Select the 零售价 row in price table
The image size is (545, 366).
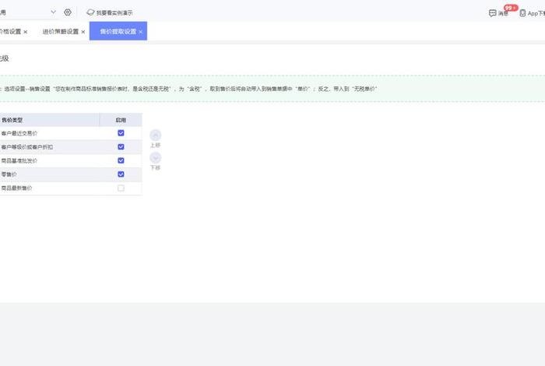[9, 174]
